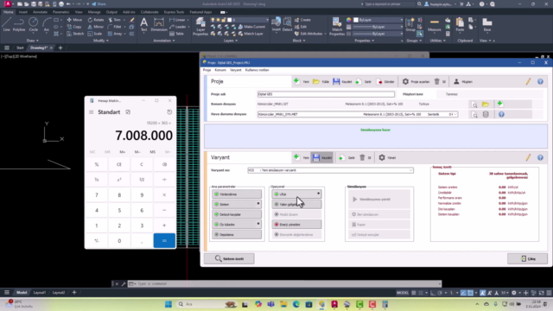Open the Ufuk horizon option
Image resolution: width=553 pixels, height=311 pixels.
[x=296, y=194]
